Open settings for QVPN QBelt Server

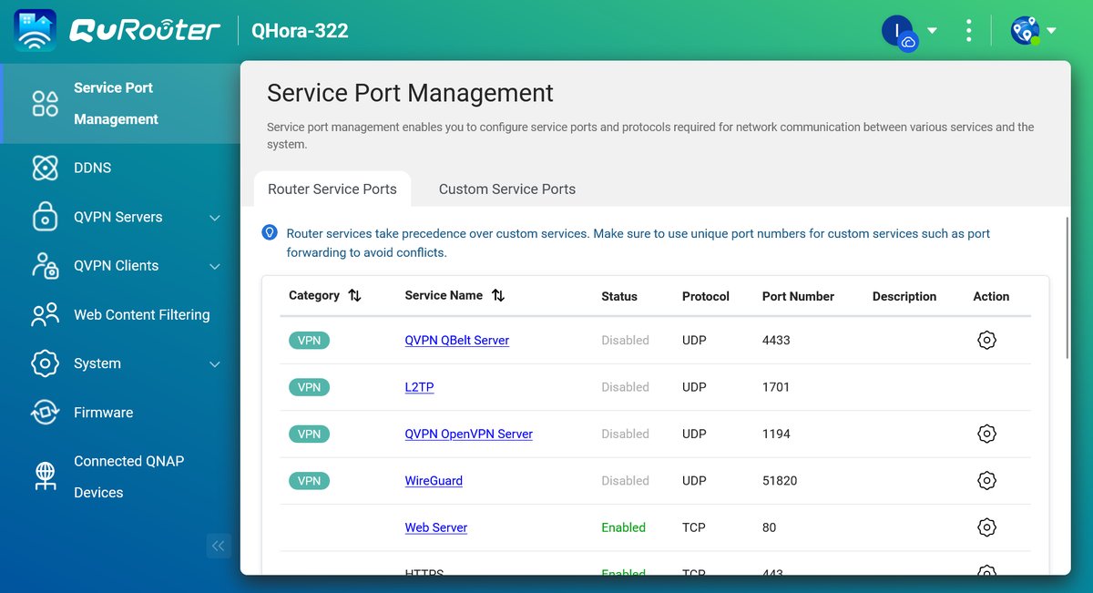(986, 340)
